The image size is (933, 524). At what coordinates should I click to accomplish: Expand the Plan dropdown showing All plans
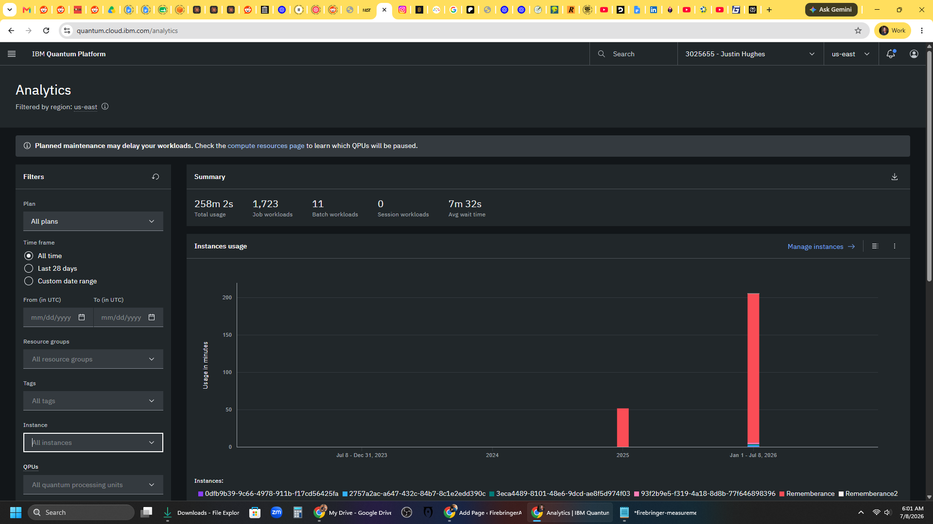click(93, 221)
